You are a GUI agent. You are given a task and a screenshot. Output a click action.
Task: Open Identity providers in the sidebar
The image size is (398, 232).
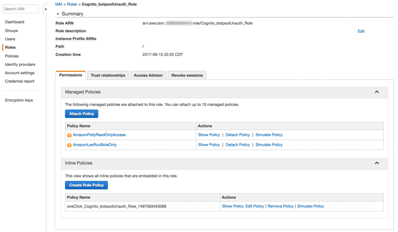[x=20, y=64]
